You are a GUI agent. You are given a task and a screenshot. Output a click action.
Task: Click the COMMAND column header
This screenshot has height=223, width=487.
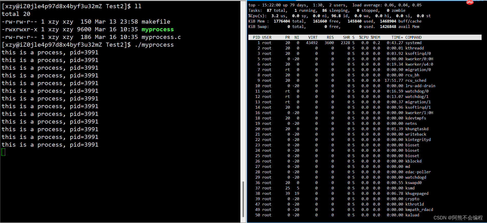[x=413, y=37]
